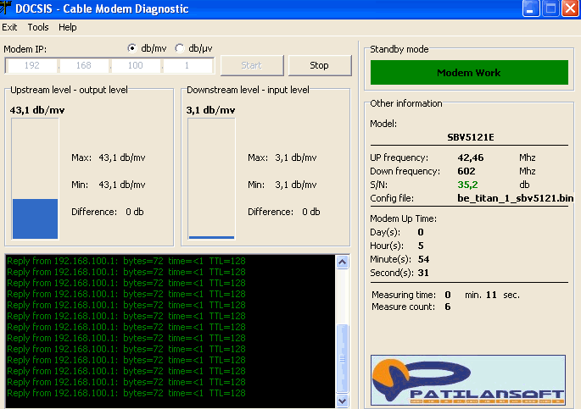
Task: Open the Help menu
Action: click(x=68, y=27)
